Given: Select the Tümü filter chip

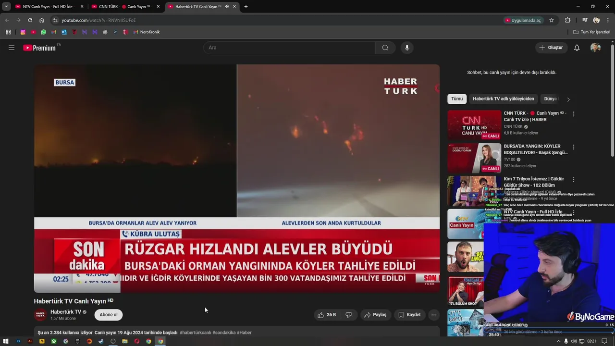Looking at the screenshot, I should click(x=457, y=99).
